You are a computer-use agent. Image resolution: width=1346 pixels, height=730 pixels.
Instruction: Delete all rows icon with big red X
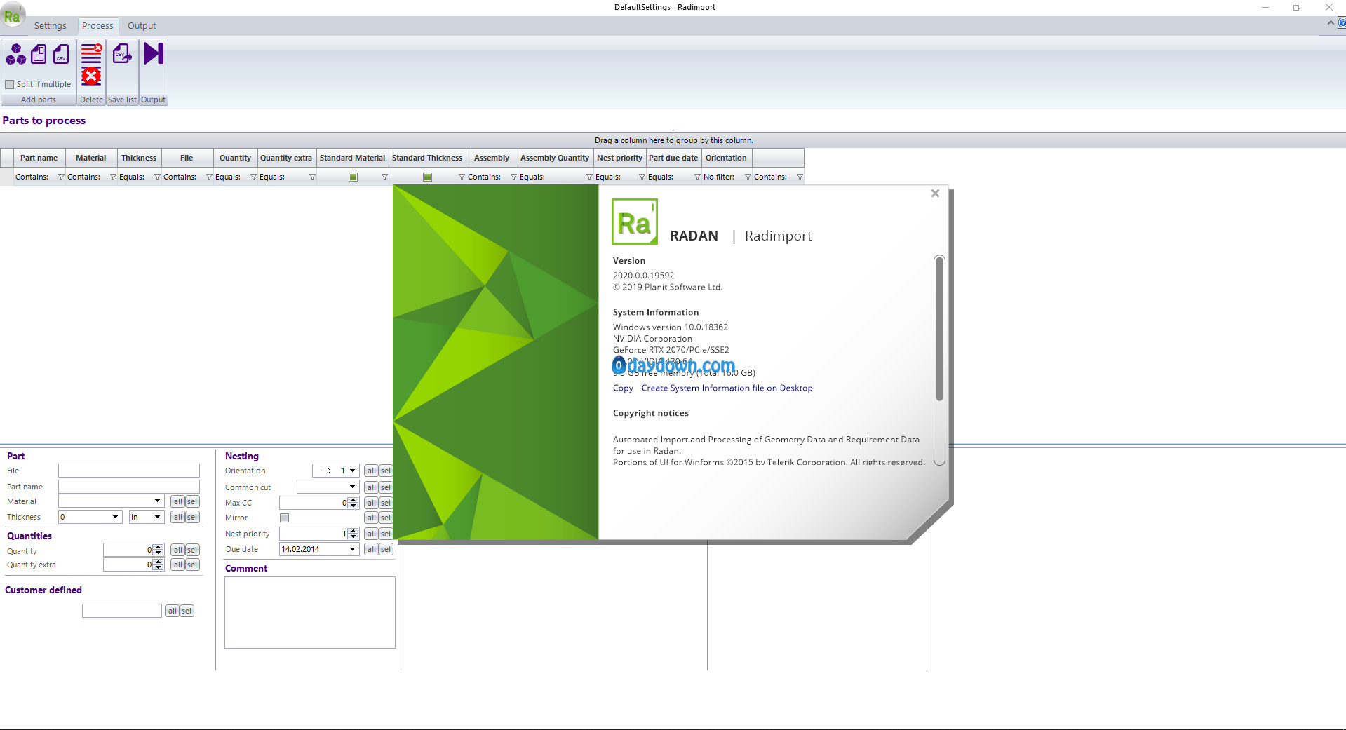91,76
